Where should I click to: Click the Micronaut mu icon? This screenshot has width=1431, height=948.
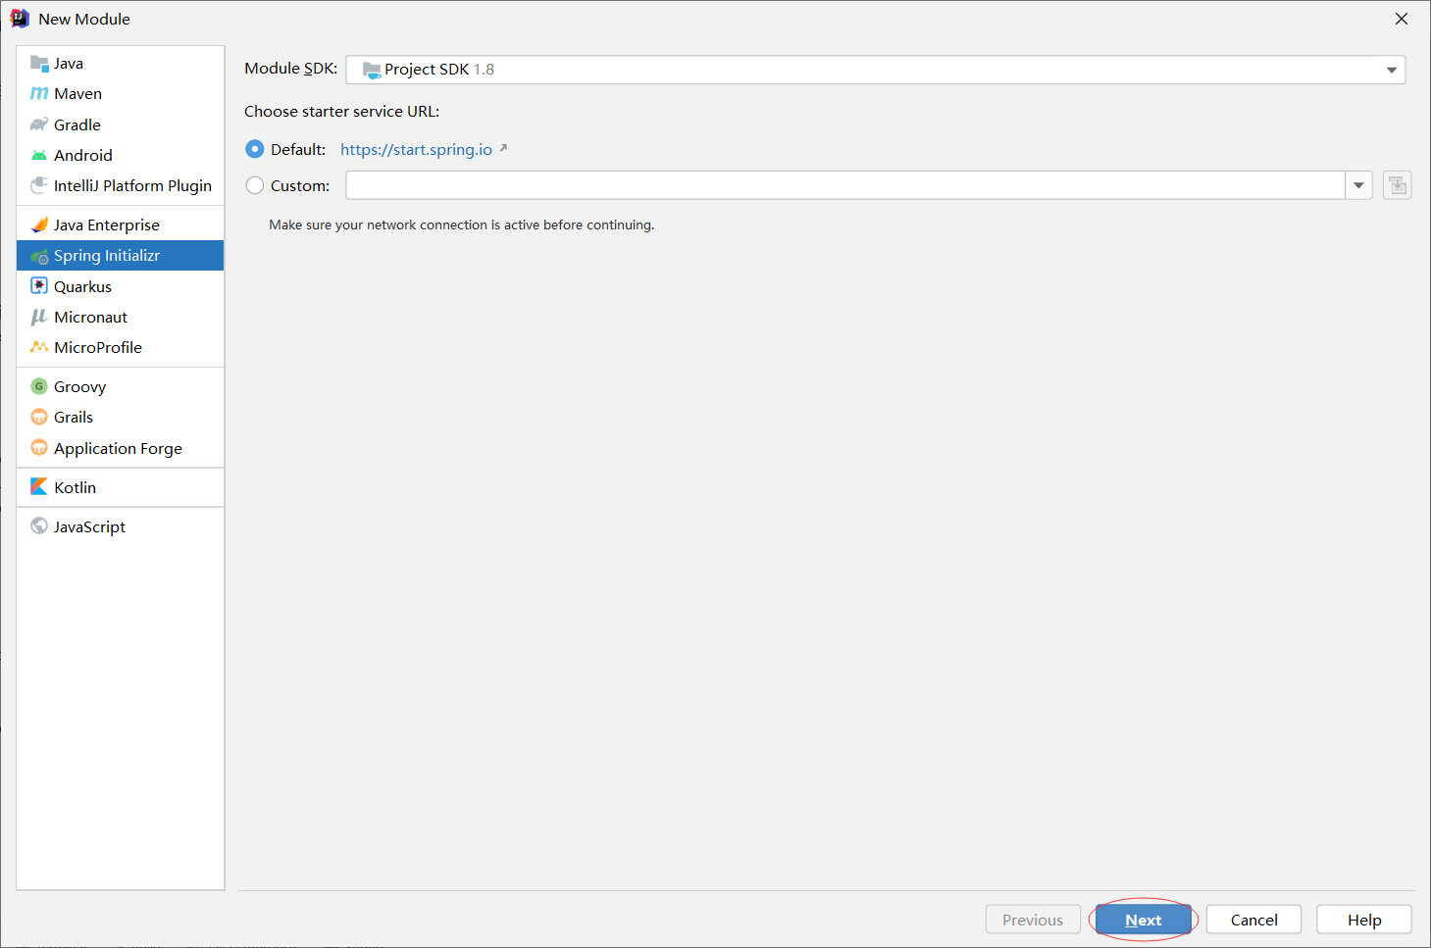(39, 317)
